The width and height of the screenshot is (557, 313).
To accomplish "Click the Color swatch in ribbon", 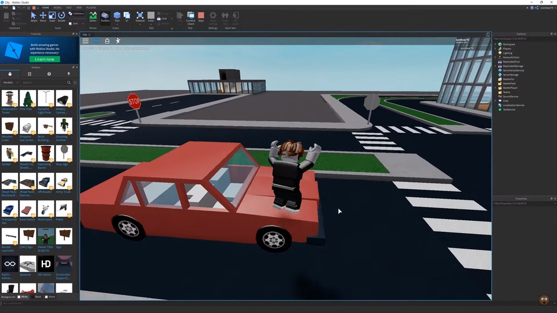I will pos(151,15).
